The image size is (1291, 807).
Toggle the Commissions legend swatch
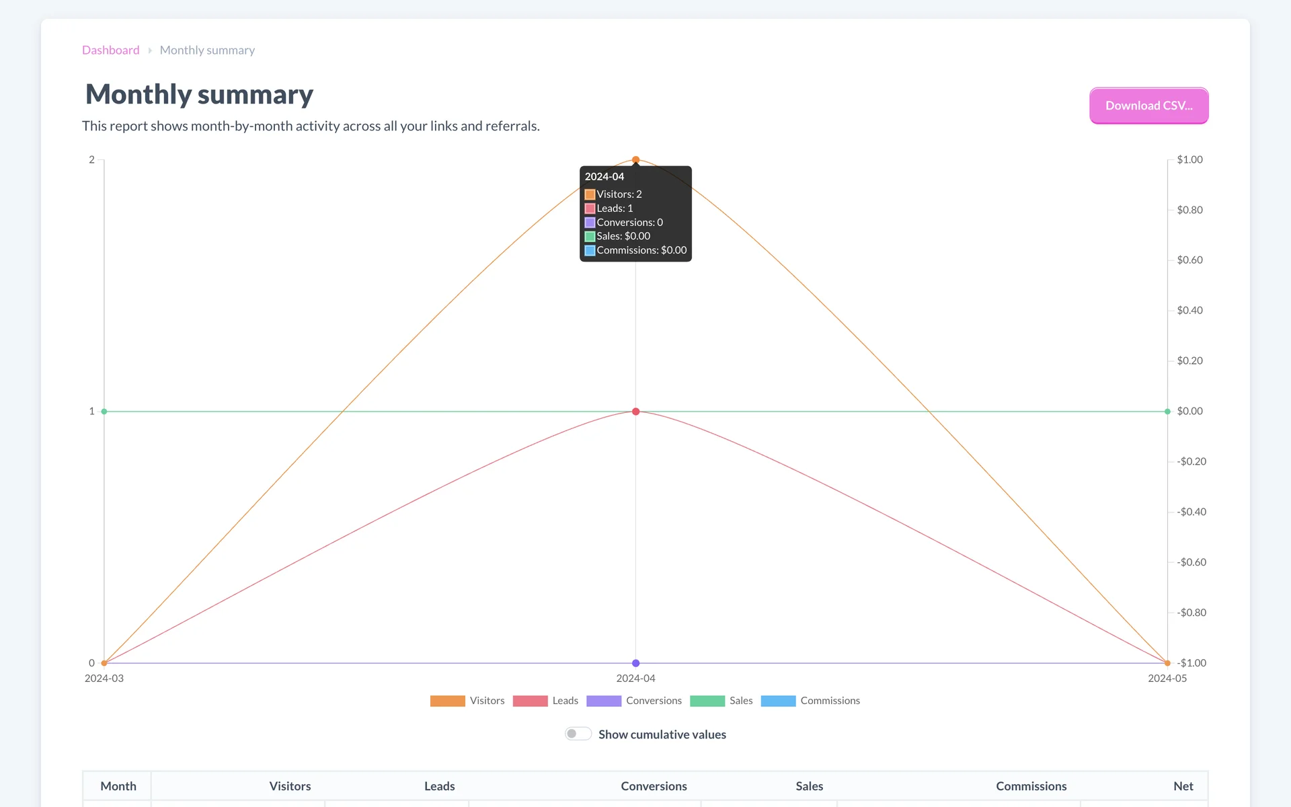(778, 701)
